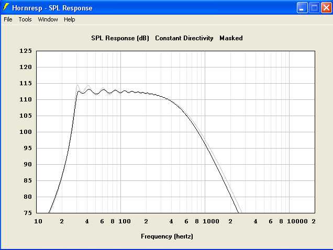Screen dimensions: 333x250
Task: Click the first peak of the response curve
Action: click(79, 91)
